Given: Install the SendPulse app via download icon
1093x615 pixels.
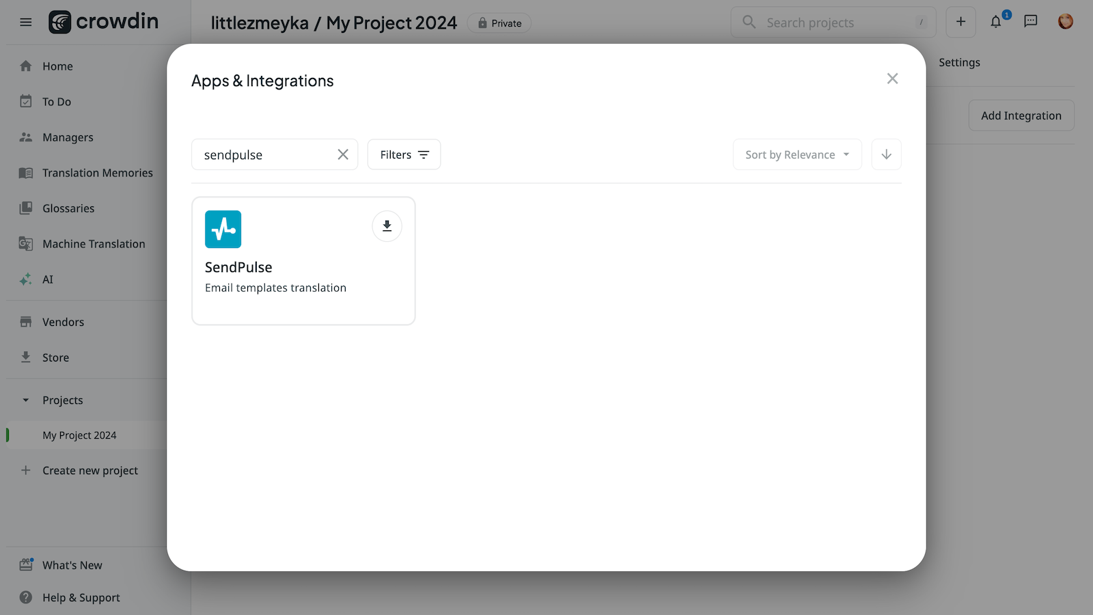Looking at the screenshot, I should coord(387,226).
